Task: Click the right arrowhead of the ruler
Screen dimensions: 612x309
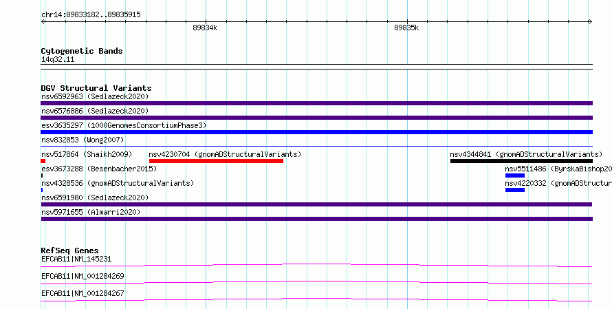Action: click(591, 22)
